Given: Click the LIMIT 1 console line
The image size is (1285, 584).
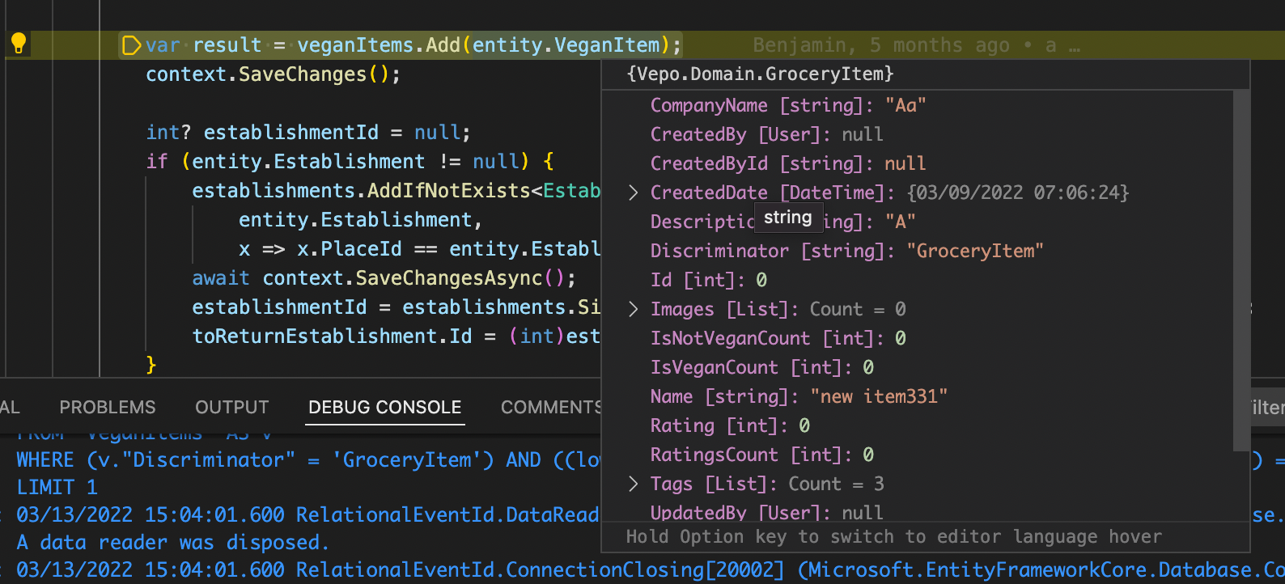Looking at the screenshot, I should (x=57, y=488).
